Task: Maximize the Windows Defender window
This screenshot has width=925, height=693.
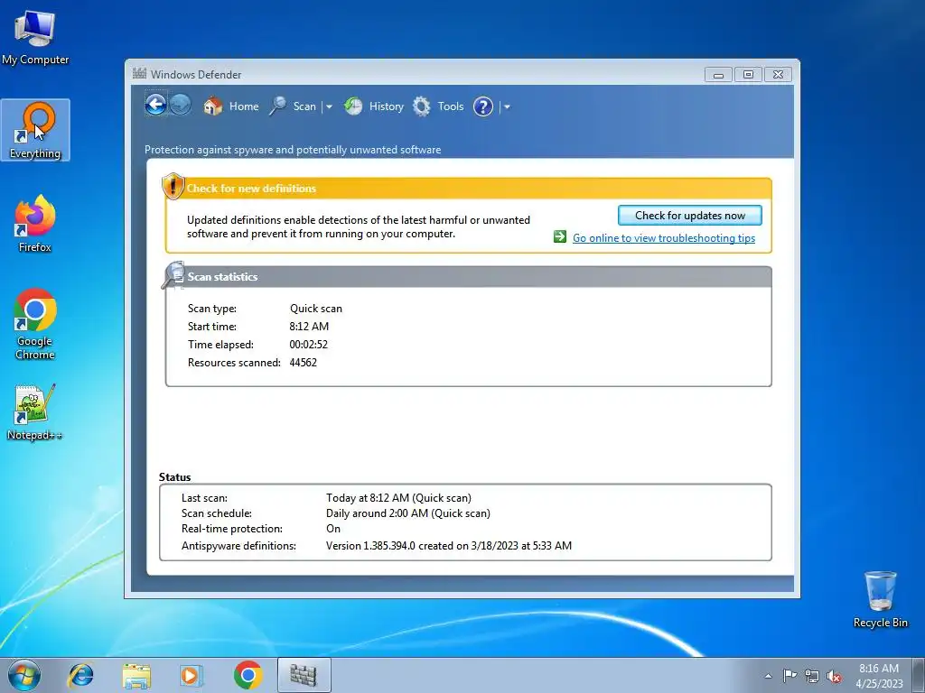Action: pos(748,75)
